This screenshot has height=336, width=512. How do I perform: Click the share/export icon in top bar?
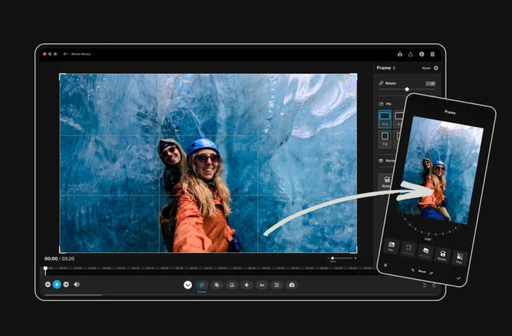click(410, 54)
